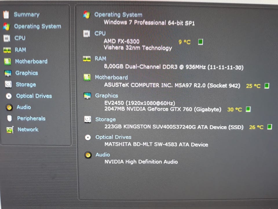Click 'EV2450 (1920x1080@60Hz)' monitor text
This screenshot has height=209, width=278.
click(140, 103)
